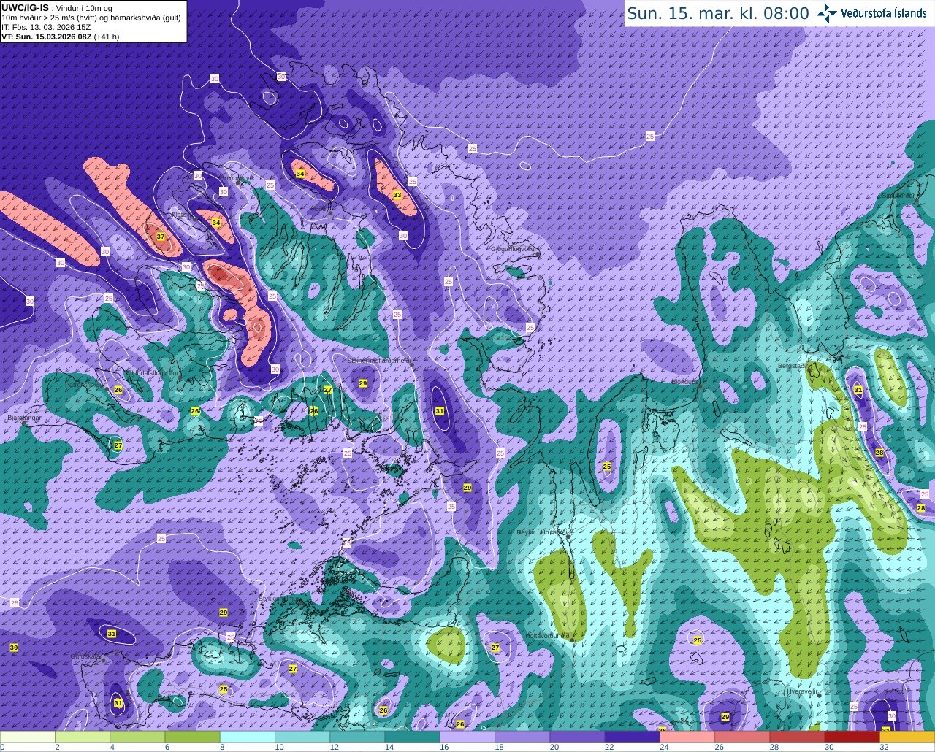Click the Veðurstofa Íslands logo

coord(872,13)
